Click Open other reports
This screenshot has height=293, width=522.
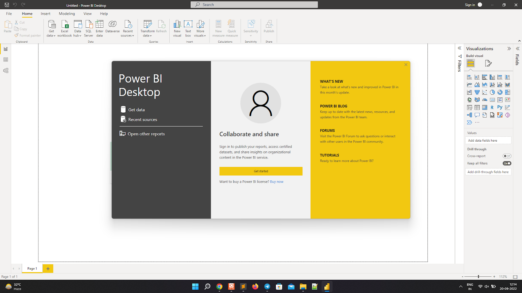pyautogui.click(x=142, y=134)
